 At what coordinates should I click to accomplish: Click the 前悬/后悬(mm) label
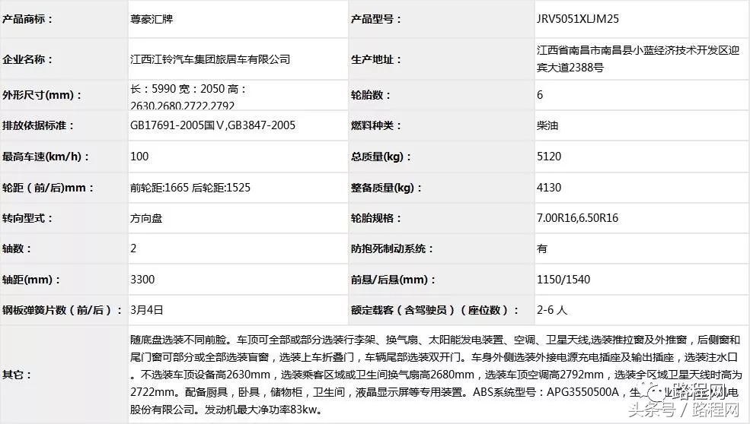pos(393,280)
